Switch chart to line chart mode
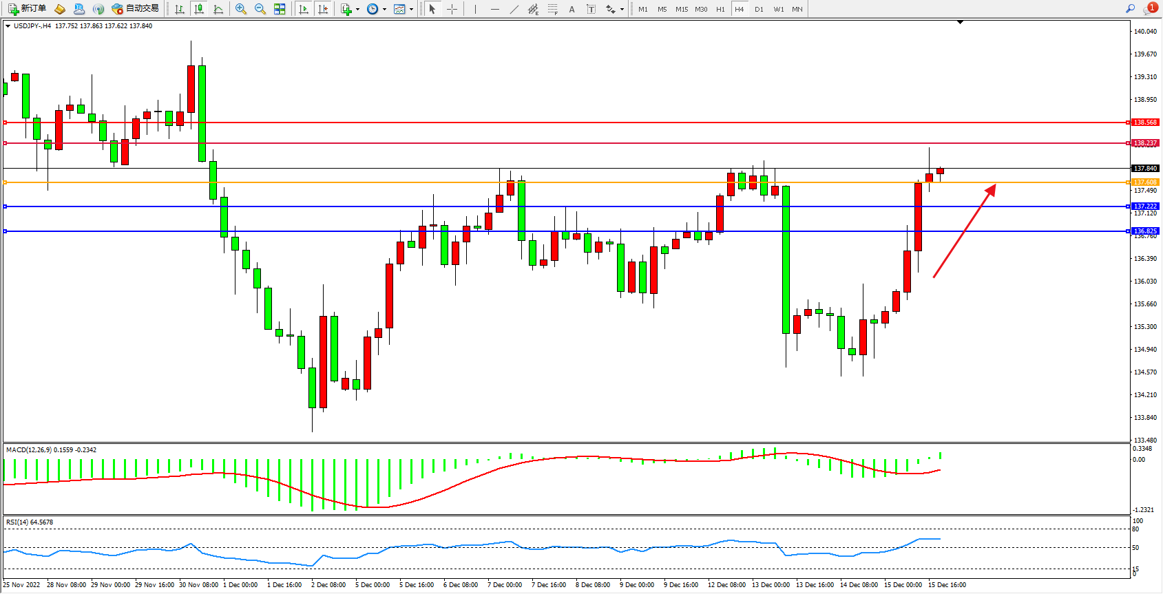 point(218,9)
